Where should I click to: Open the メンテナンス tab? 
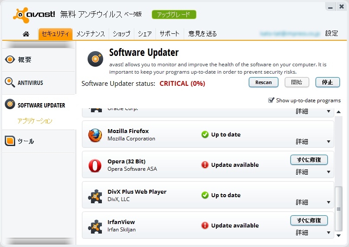tap(91, 34)
